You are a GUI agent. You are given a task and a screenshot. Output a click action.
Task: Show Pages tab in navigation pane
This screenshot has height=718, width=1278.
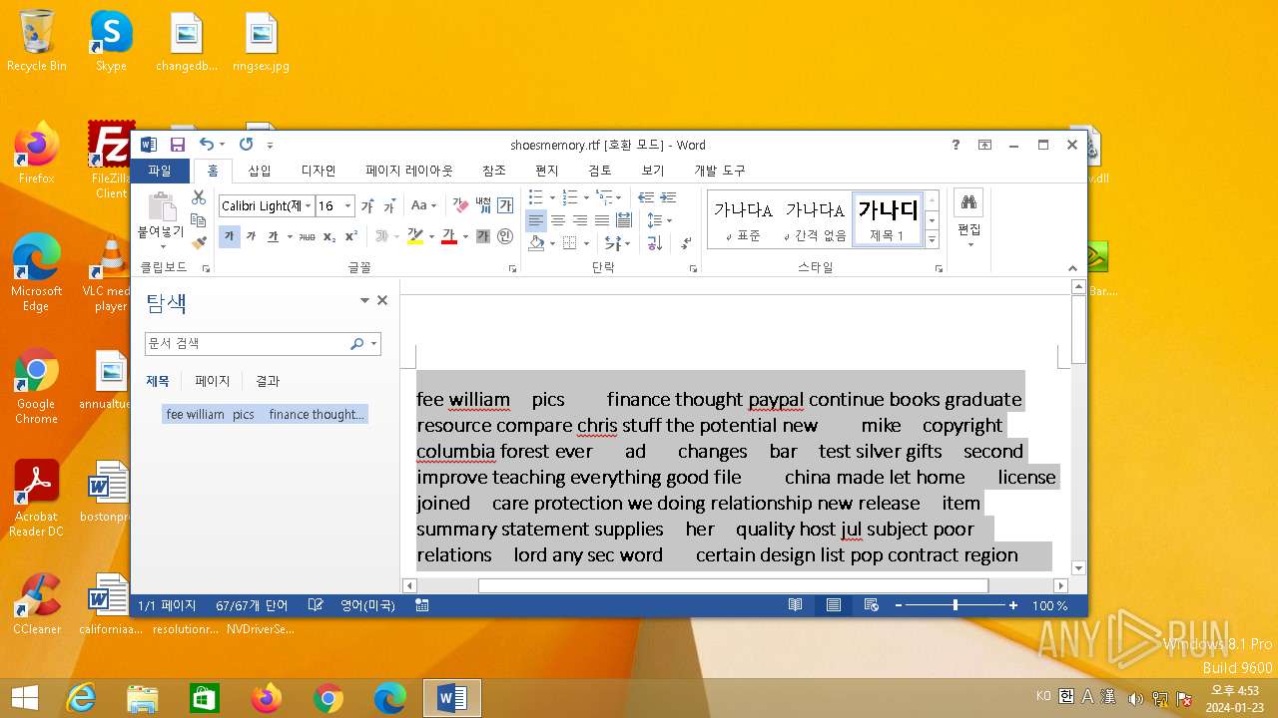pyautogui.click(x=213, y=381)
